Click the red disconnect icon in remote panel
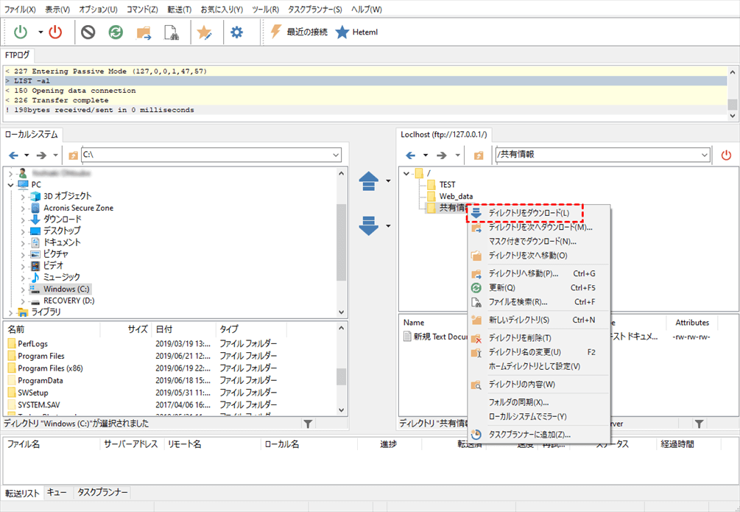Viewport: 740px width, 512px height. point(726,155)
